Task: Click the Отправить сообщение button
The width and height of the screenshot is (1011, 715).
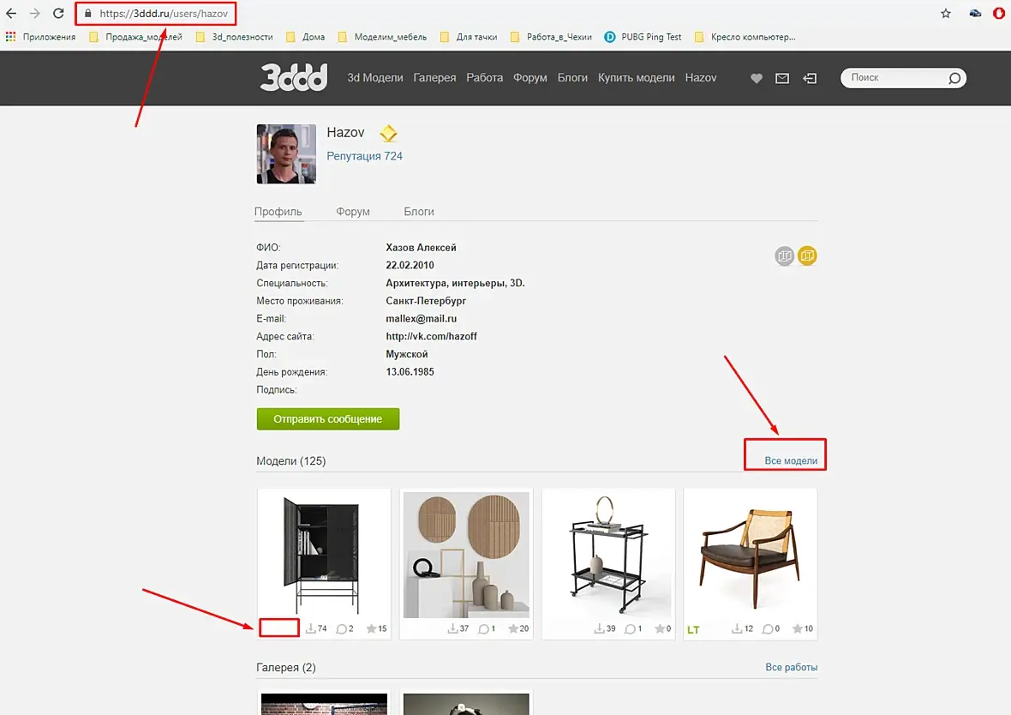Action: coord(328,419)
